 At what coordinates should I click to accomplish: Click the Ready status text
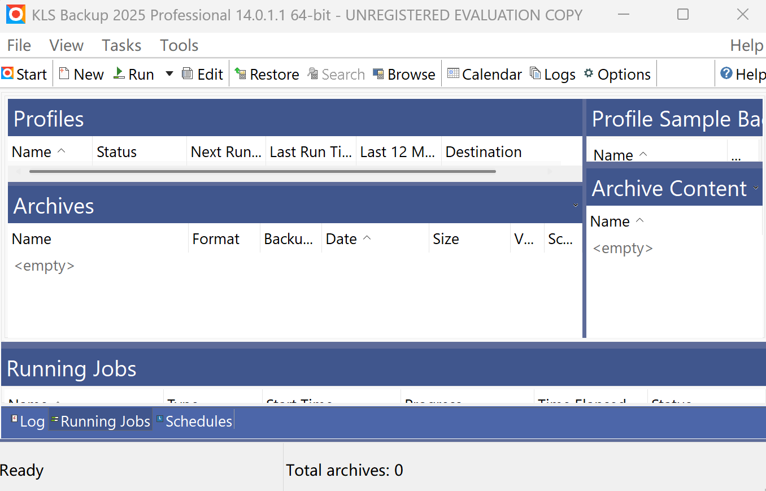click(x=22, y=470)
